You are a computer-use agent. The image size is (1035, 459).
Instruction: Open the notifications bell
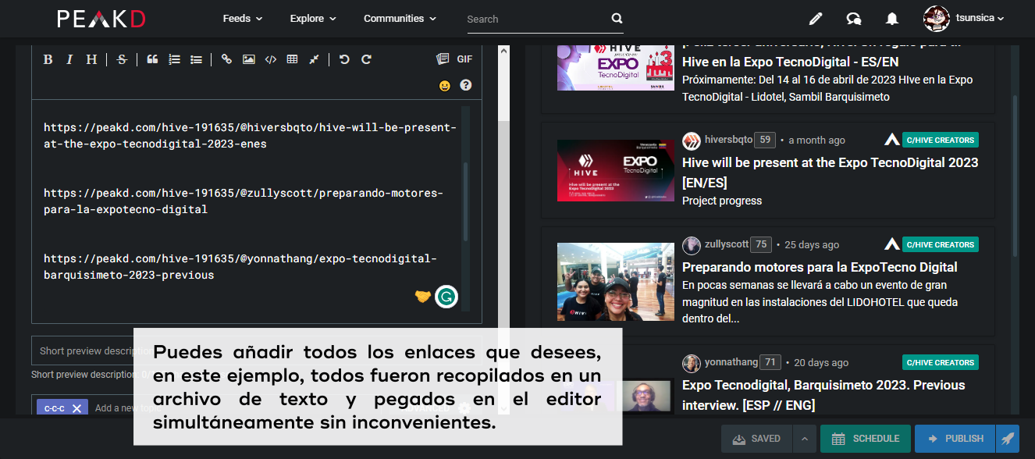tap(891, 19)
